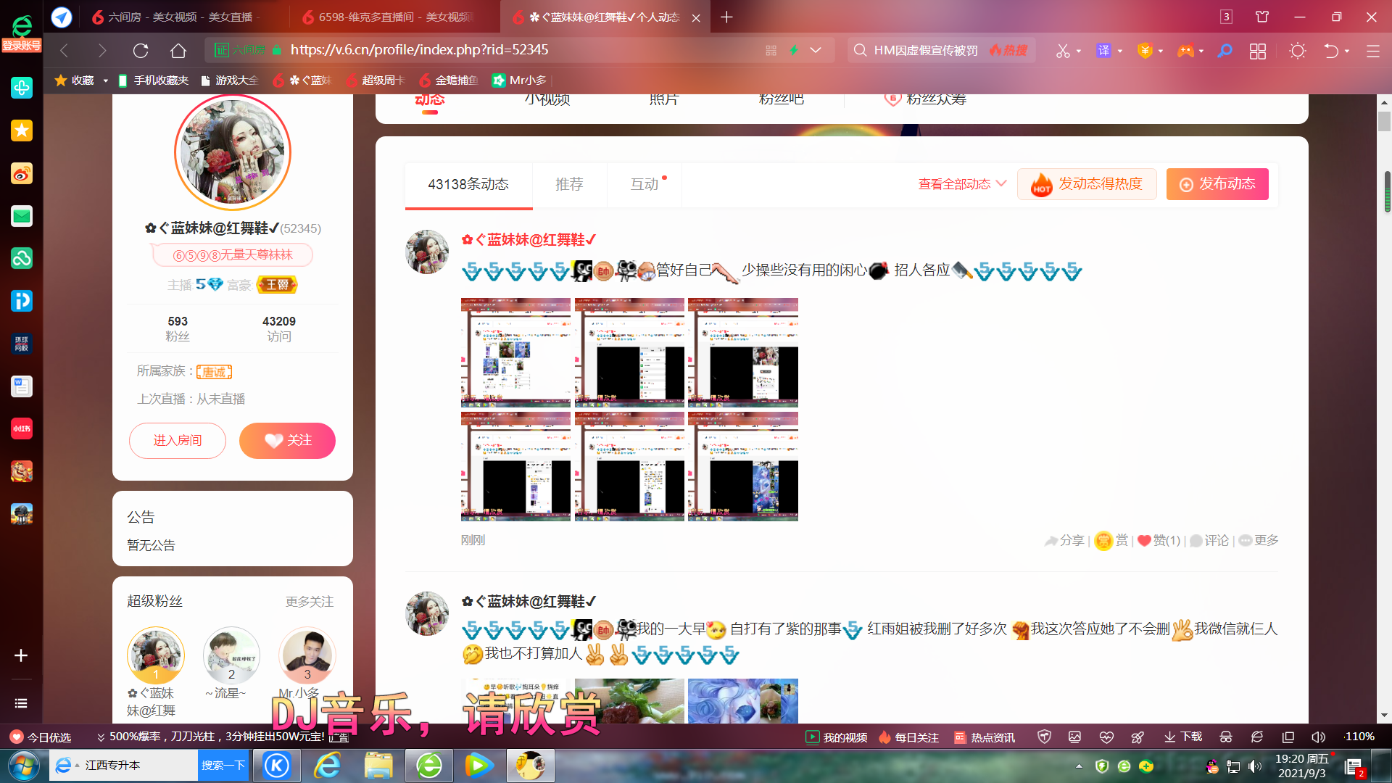Click the yellow star favorites sidebar icon

point(22,130)
